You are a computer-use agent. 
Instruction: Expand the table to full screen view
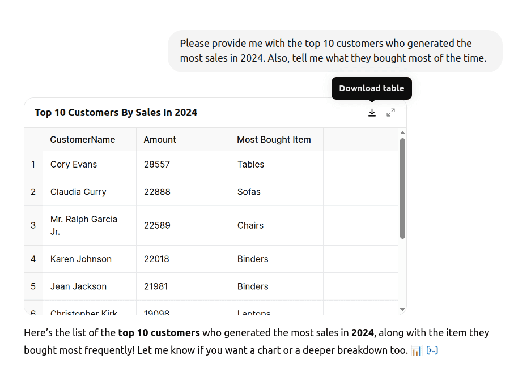click(390, 112)
